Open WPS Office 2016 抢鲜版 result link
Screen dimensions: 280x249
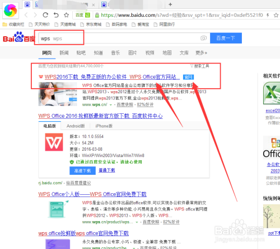100,116
